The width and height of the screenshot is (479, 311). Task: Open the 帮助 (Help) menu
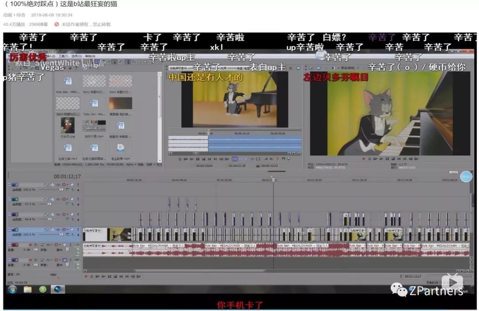[x=90, y=56]
